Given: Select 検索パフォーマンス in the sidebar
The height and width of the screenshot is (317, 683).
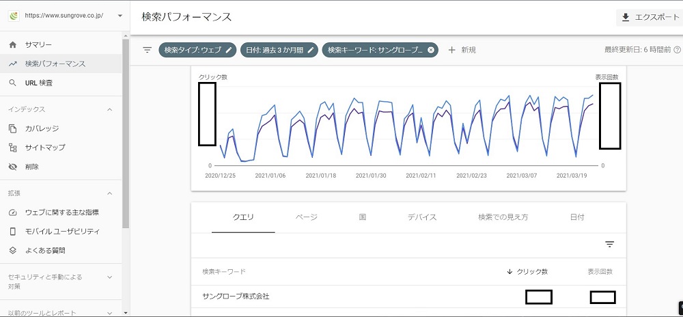Looking at the screenshot, I should coord(61,64).
